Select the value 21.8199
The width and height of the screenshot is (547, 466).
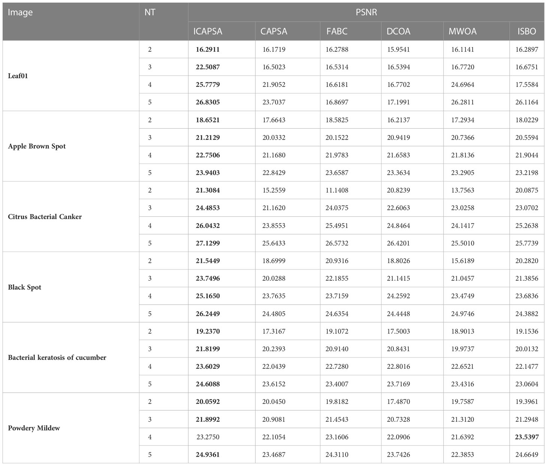(208, 349)
